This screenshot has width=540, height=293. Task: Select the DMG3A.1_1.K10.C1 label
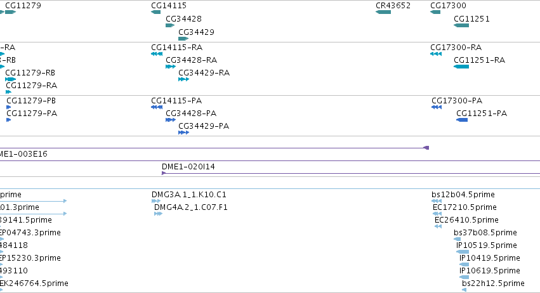point(188,195)
